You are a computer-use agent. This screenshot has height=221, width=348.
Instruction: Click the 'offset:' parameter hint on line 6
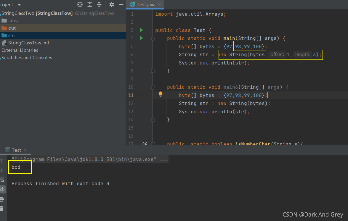coord(277,54)
